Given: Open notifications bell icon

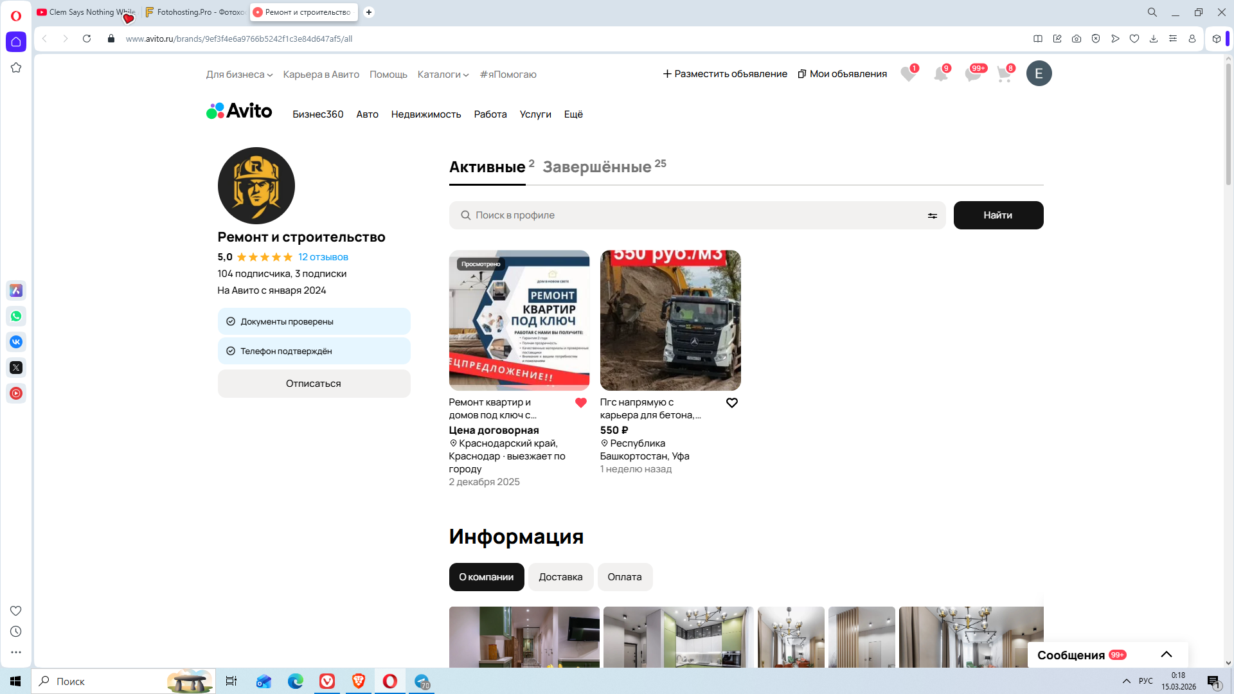Looking at the screenshot, I should coord(940,74).
